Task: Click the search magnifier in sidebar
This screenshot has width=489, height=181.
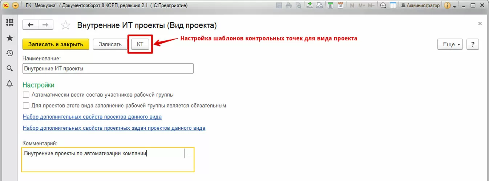Action: click(10, 68)
